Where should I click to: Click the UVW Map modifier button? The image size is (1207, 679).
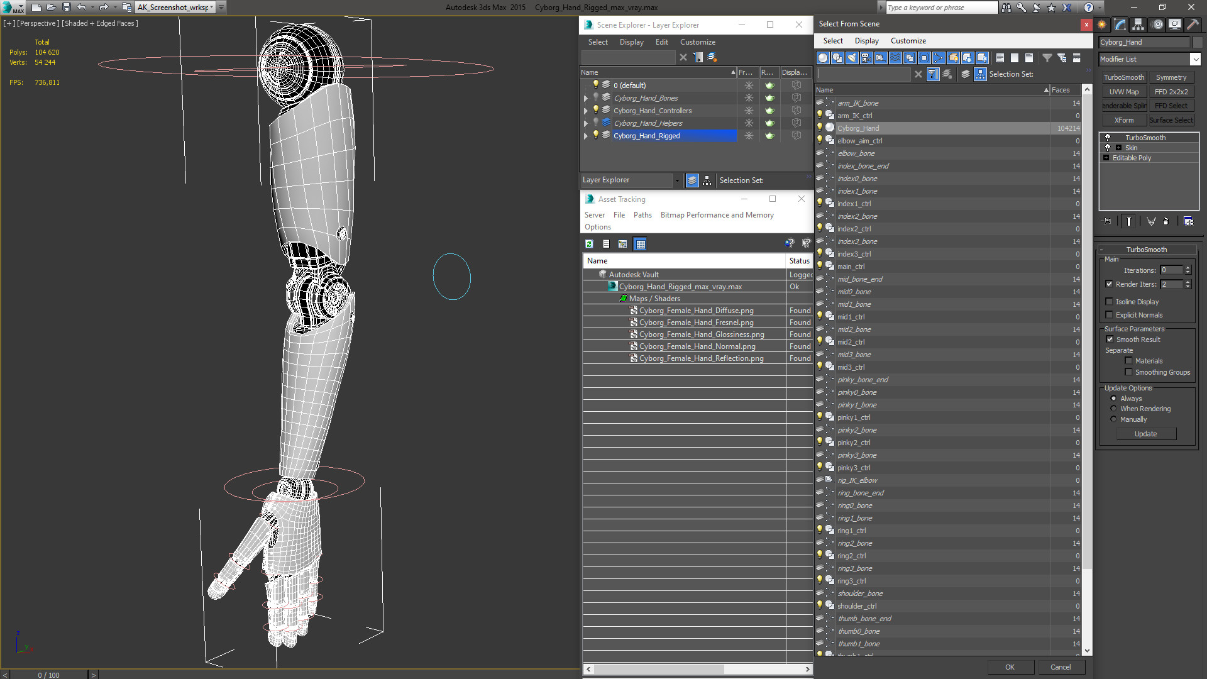1123,92
